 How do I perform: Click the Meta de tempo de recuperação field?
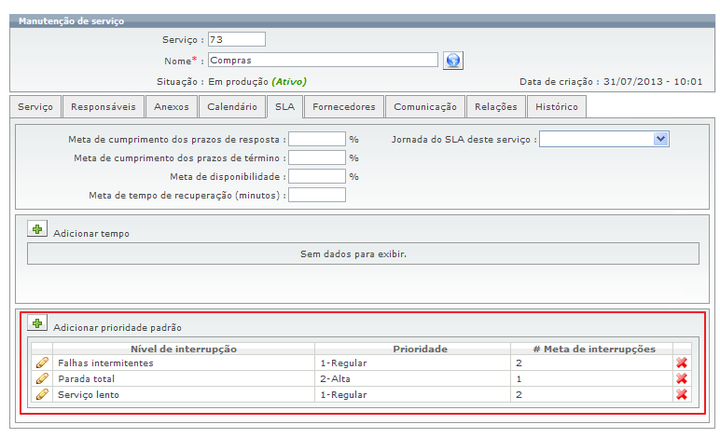317,195
